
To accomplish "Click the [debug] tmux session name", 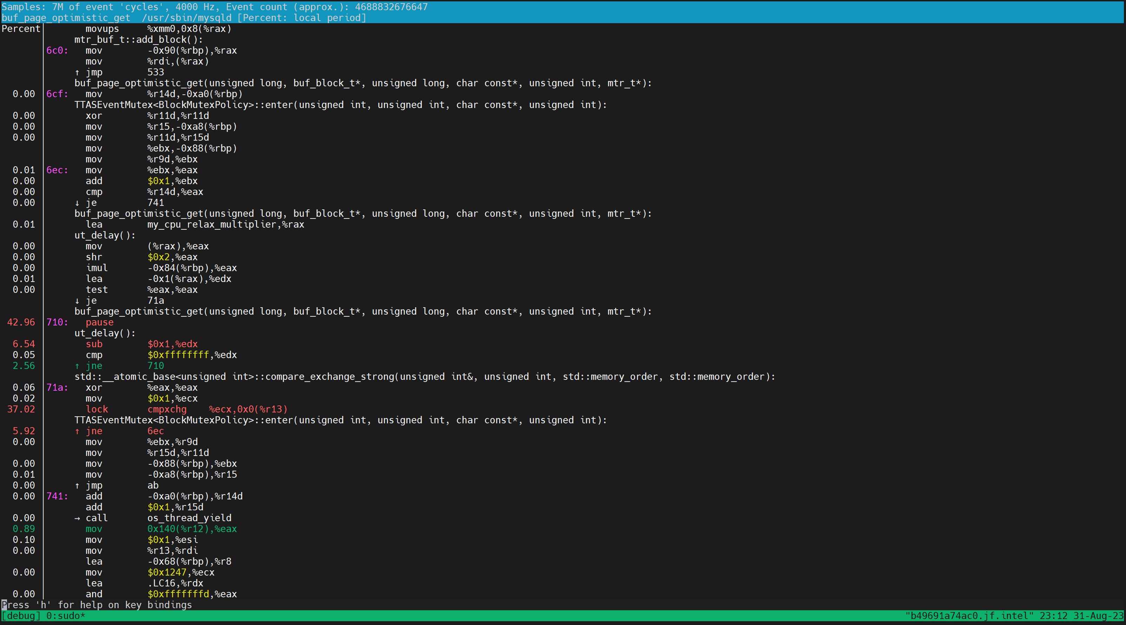I will [21, 616].
